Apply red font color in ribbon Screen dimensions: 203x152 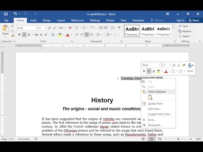(68, 35)
